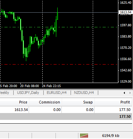Select the trade row profit value 177.50
Image resolution: width=133 pixels, height=139 pixels.
pyautogui.click(x=125, y=110)
